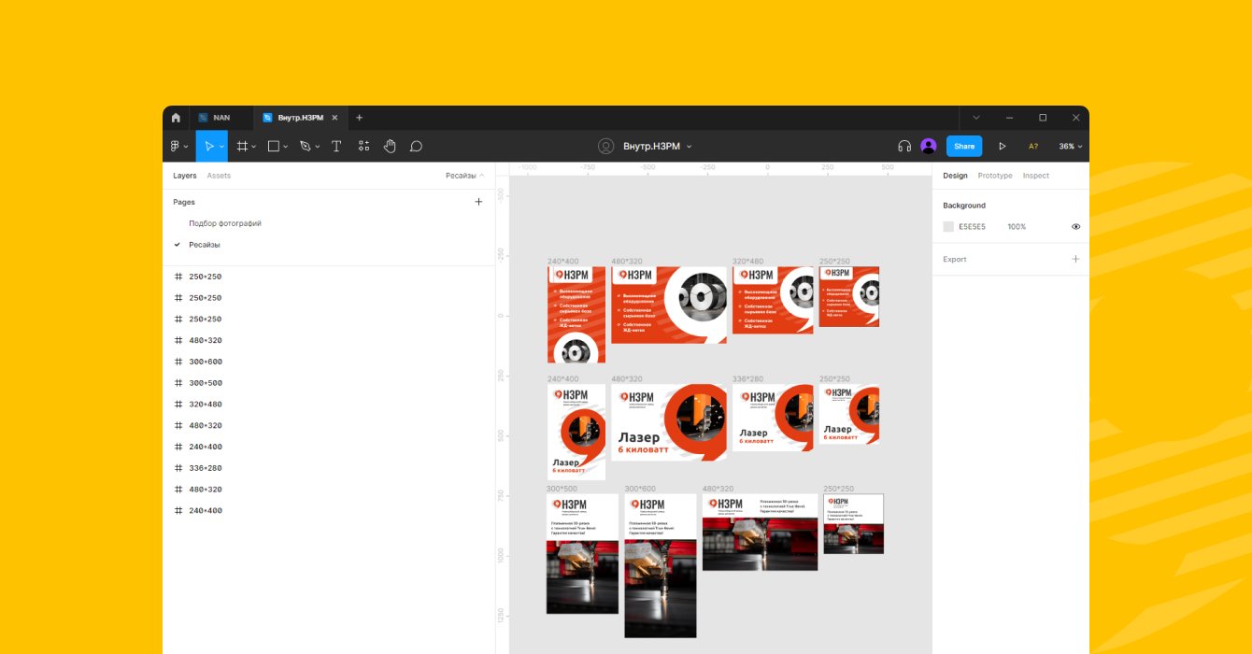
Task: Select the Hand tool
Action: [390, 147]
